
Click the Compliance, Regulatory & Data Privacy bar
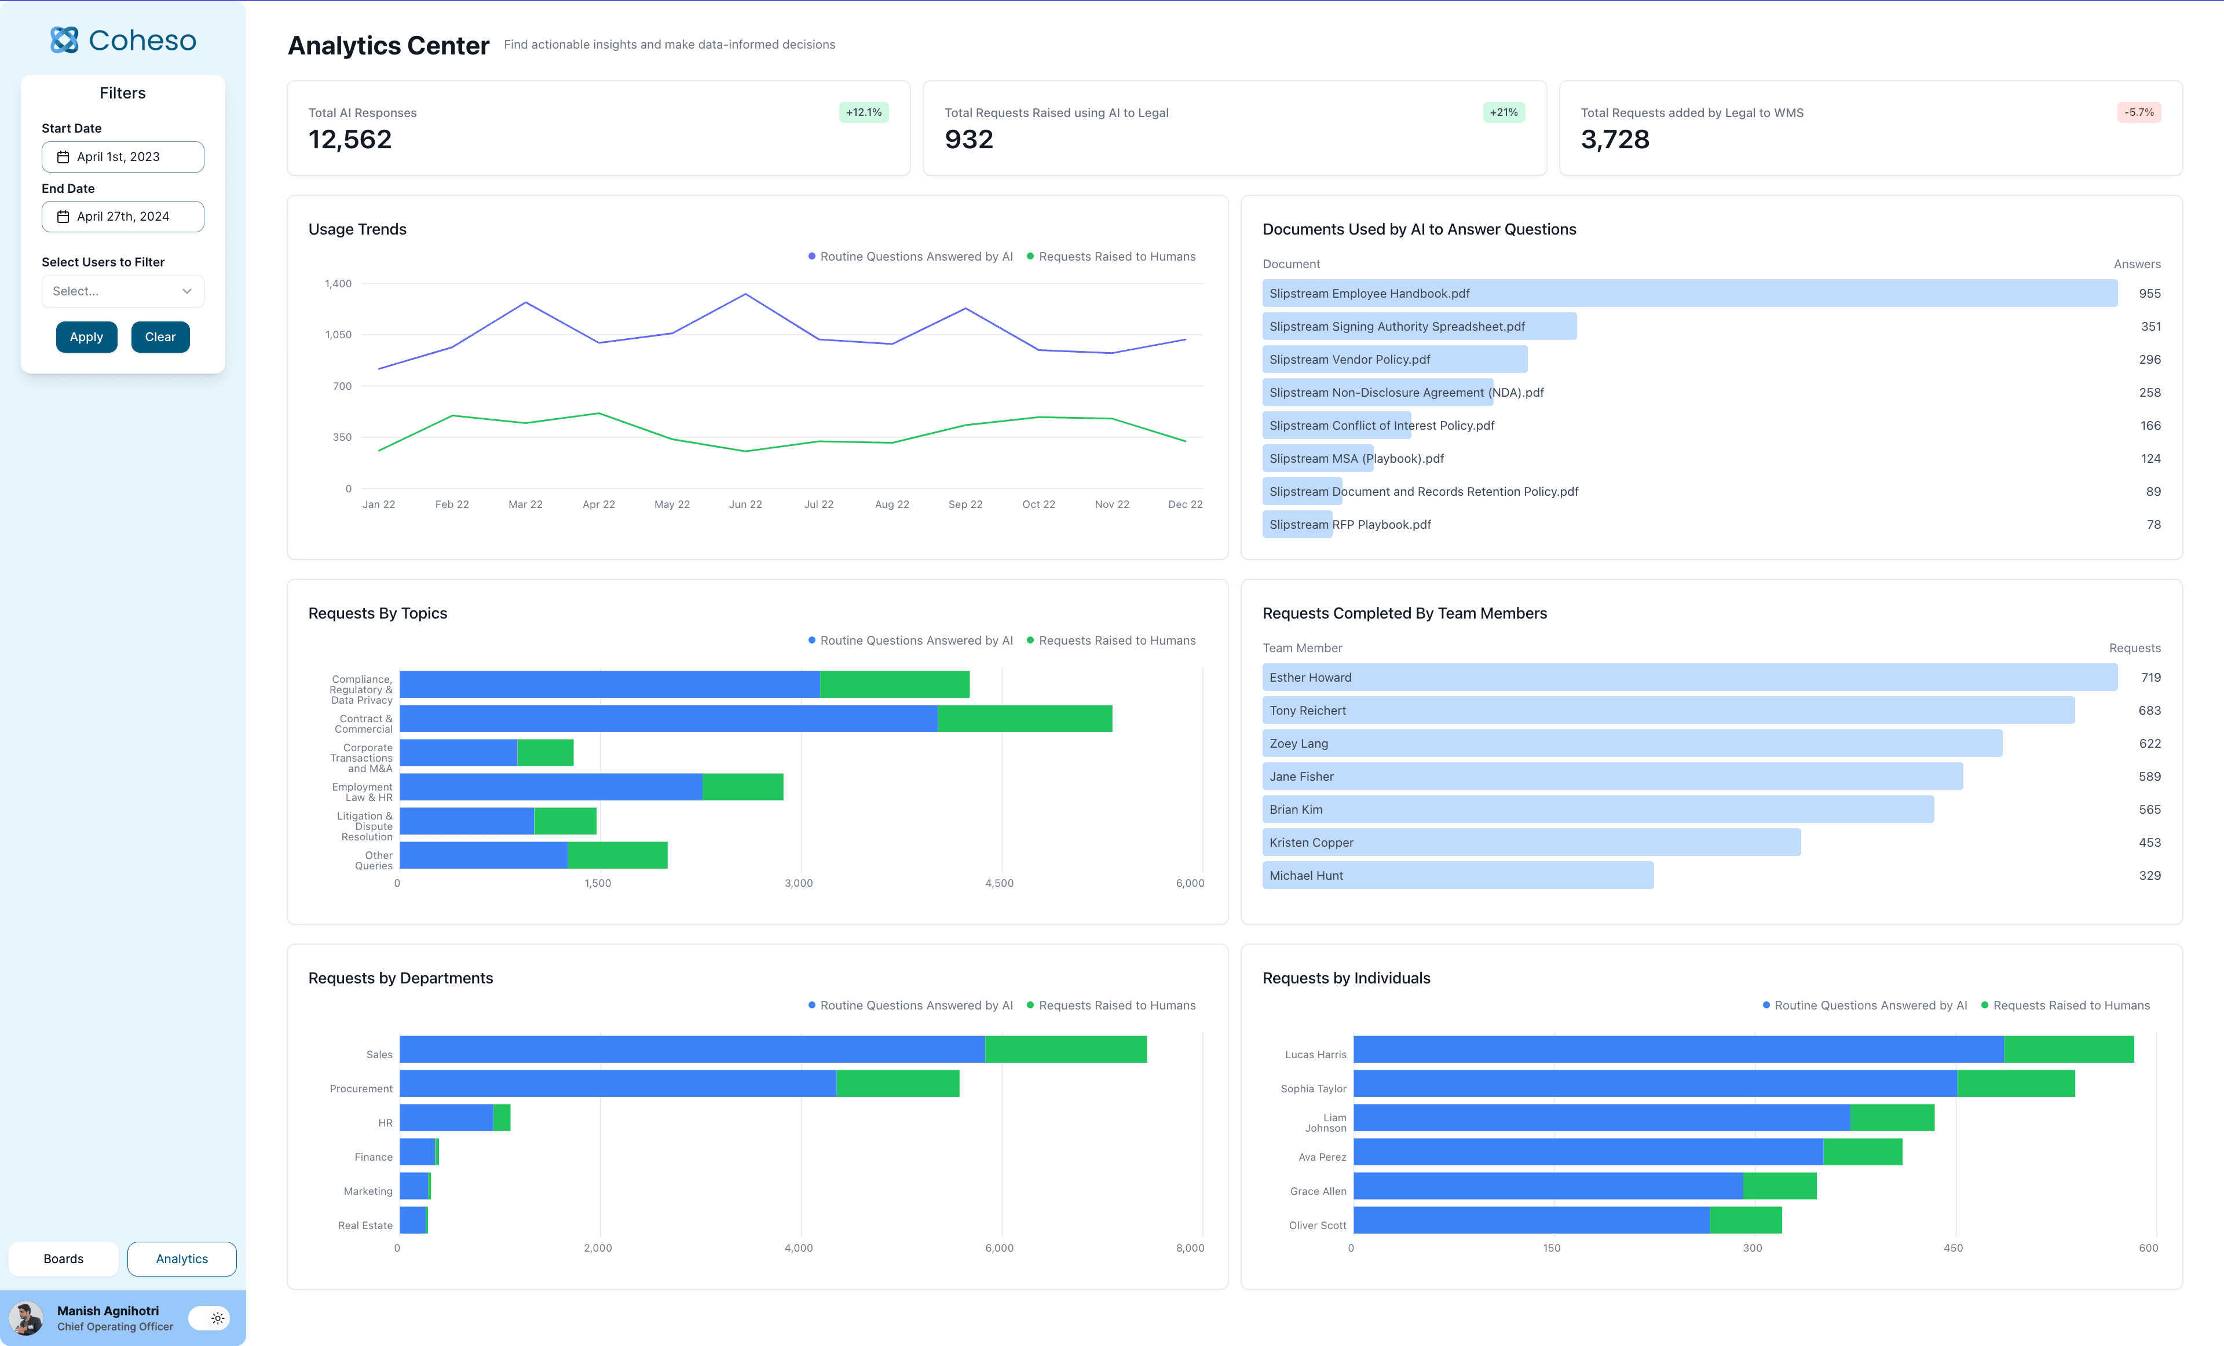[x=685, y=684]
